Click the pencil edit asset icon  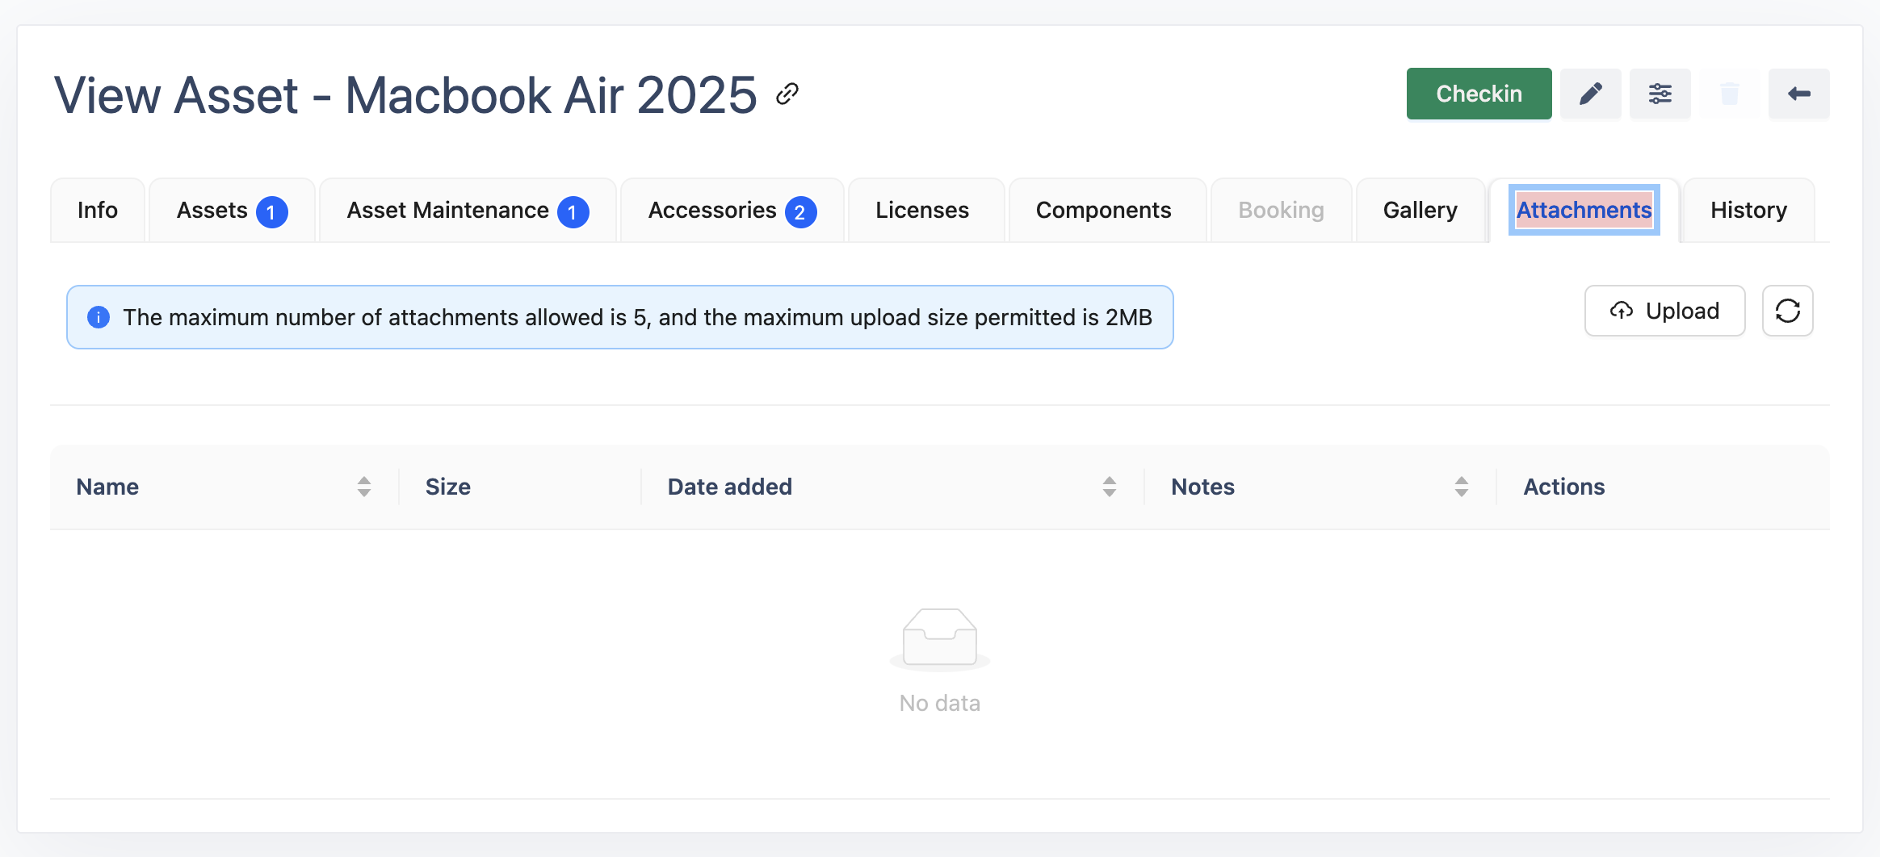1590,94
